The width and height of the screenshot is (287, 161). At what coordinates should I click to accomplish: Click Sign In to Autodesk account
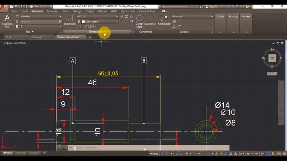(213, 6)
